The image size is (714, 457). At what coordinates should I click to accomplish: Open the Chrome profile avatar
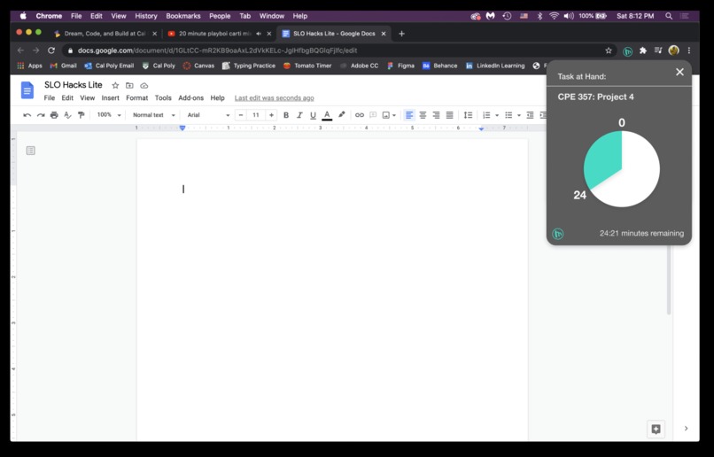point(673,50)
